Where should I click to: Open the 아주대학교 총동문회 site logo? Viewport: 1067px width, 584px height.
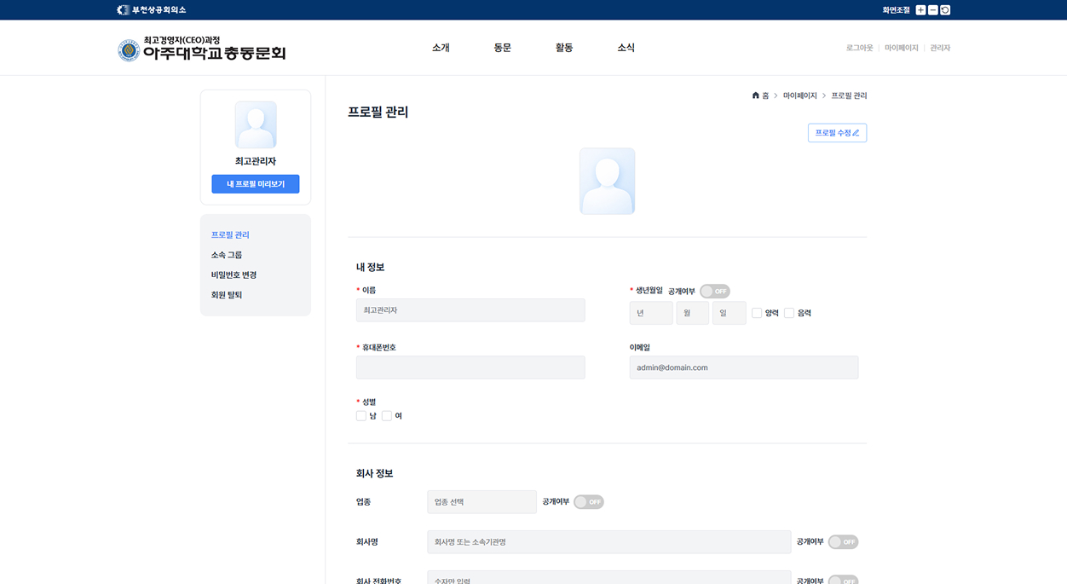point(202,49)
